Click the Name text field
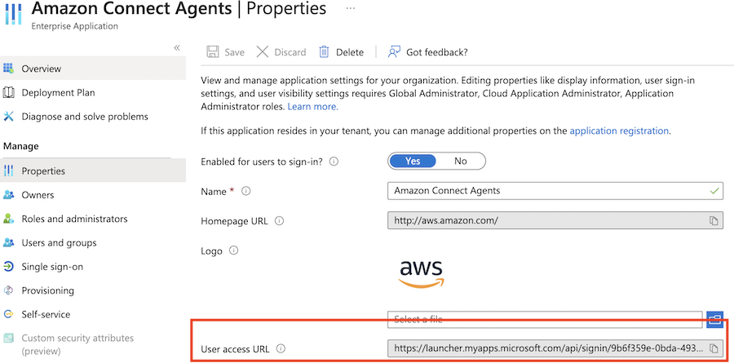 546,191
